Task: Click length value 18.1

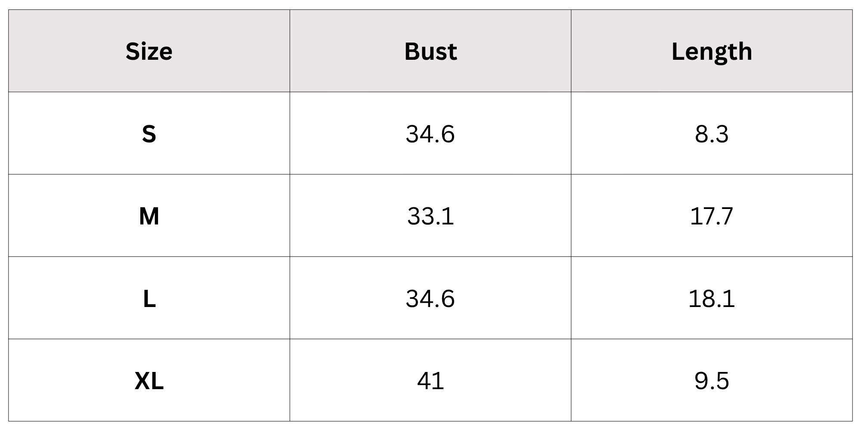Action: (x=712, y=298)
